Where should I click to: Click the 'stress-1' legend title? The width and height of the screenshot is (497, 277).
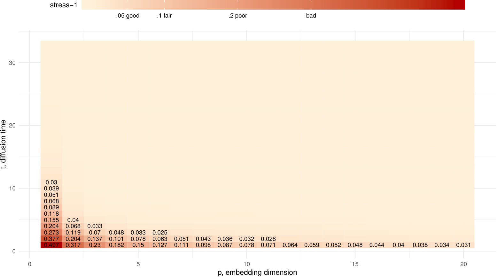point(64,5)
